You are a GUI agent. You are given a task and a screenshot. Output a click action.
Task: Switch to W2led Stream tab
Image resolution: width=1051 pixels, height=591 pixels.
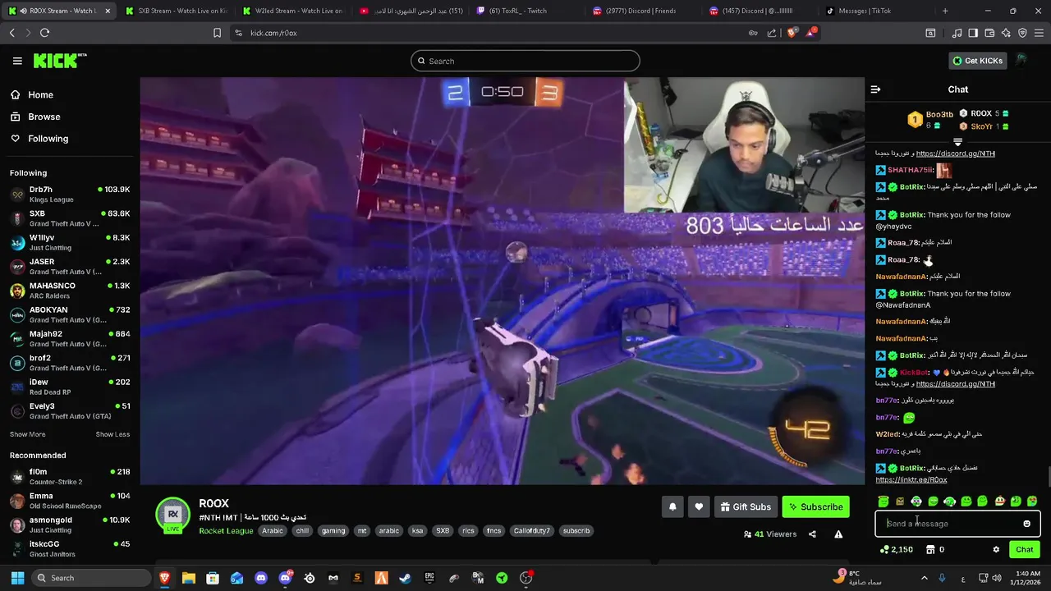click(x=292, y=11)
